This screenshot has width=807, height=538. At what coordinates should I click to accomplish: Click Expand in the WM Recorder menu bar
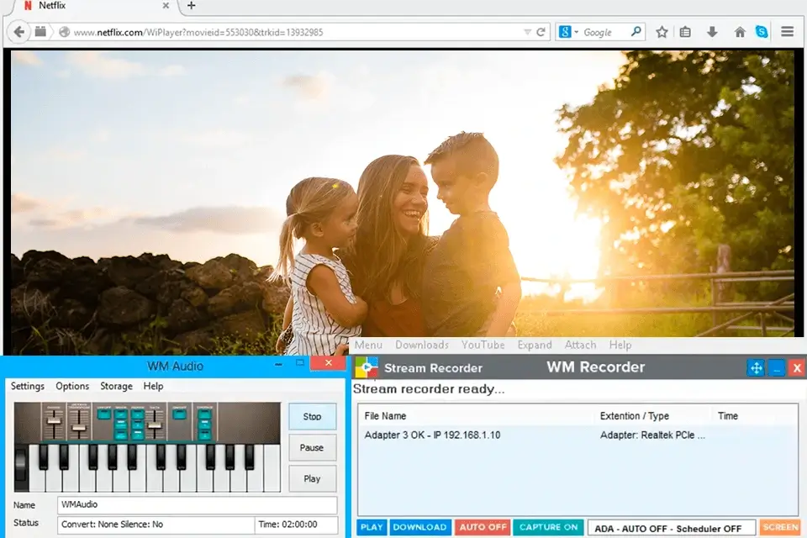(535, 345)
